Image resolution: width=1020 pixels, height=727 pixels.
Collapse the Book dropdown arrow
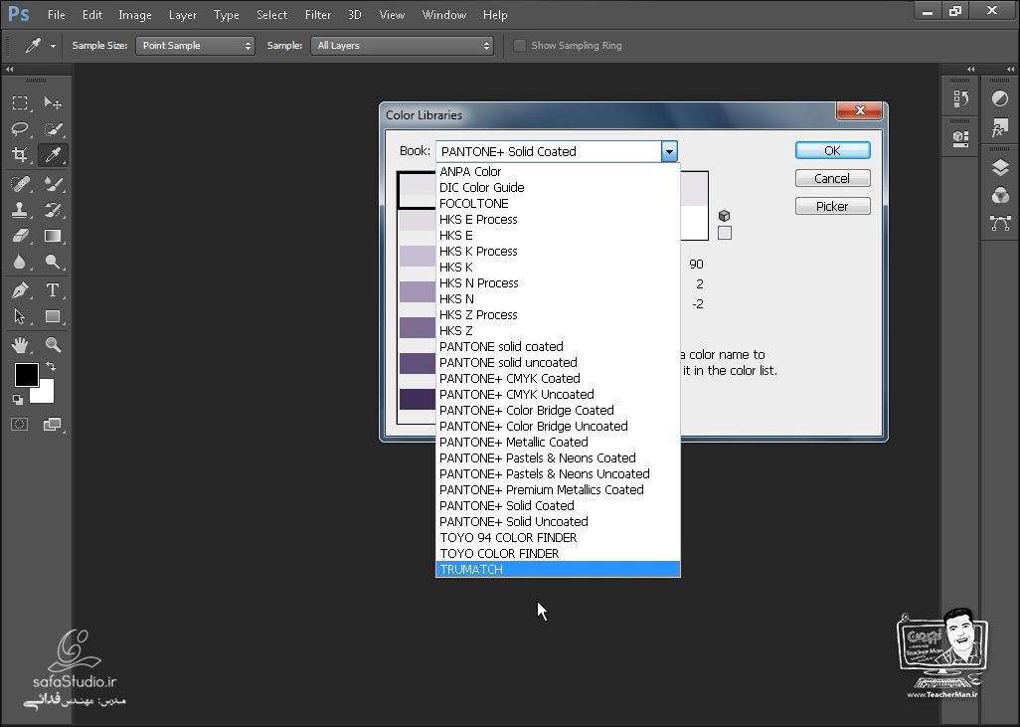coord(669,151)
